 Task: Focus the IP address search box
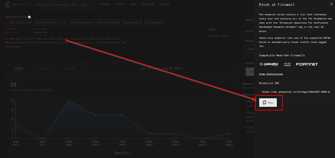click(x=64, y=5)
